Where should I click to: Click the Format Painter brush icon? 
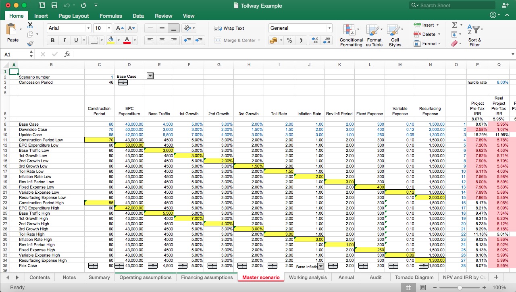pos(30,43)
